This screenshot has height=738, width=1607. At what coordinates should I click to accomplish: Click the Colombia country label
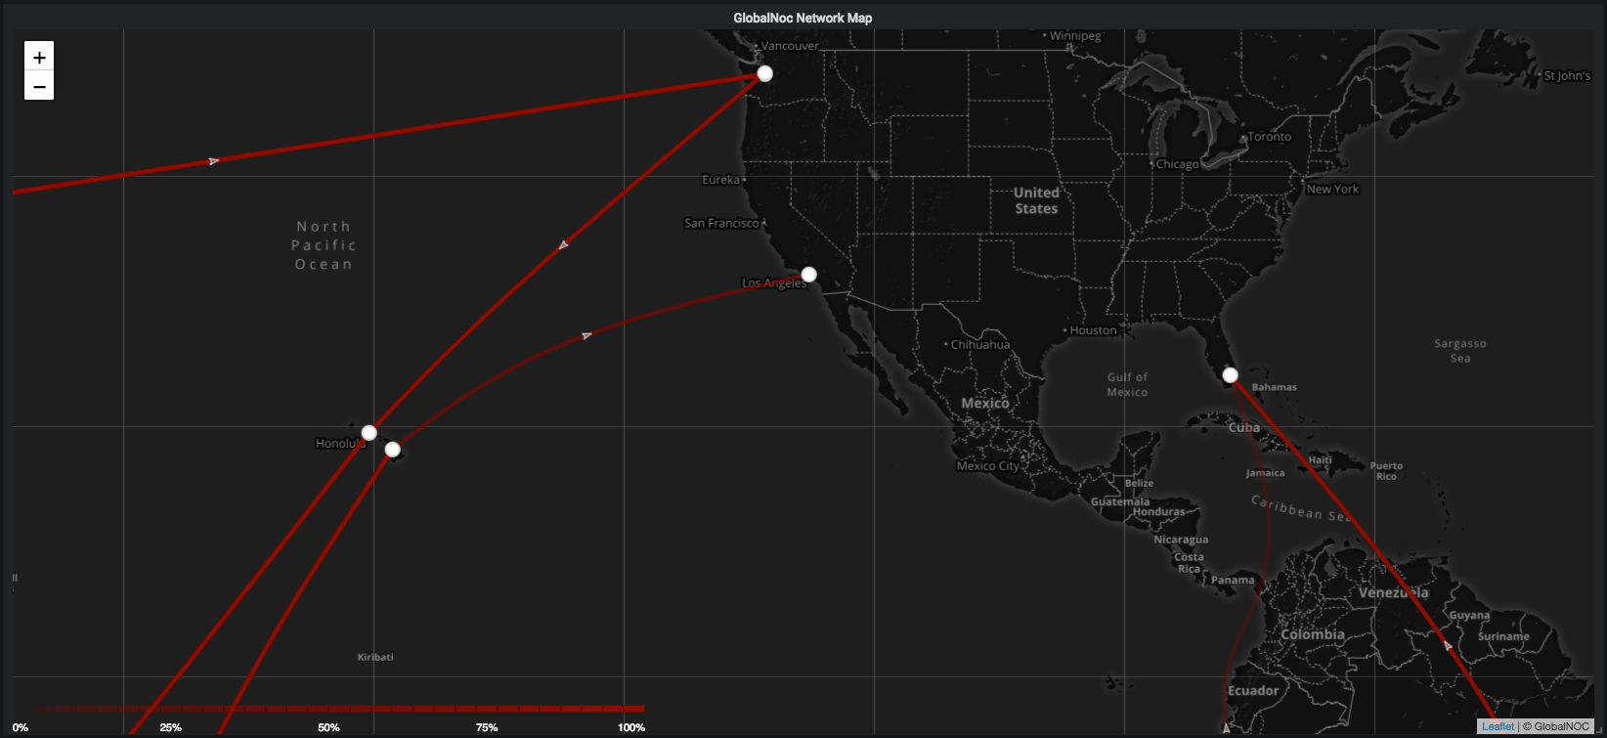point(1313,634)
